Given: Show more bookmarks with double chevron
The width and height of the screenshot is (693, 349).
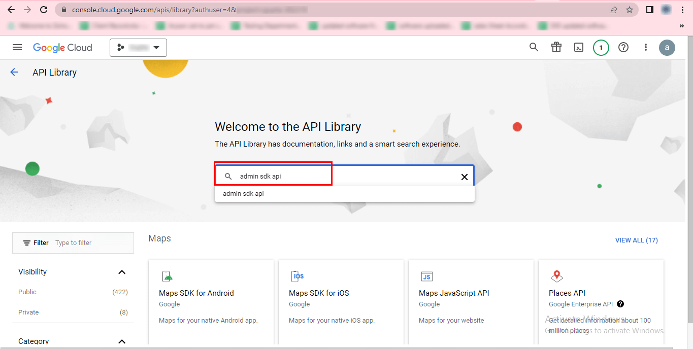Looking at the screenshot, I should point(681,25).
